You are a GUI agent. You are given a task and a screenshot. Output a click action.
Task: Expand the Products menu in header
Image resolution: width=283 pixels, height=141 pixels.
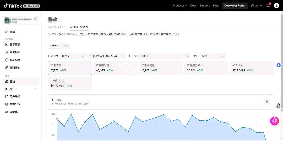click(x=180, y=6)
